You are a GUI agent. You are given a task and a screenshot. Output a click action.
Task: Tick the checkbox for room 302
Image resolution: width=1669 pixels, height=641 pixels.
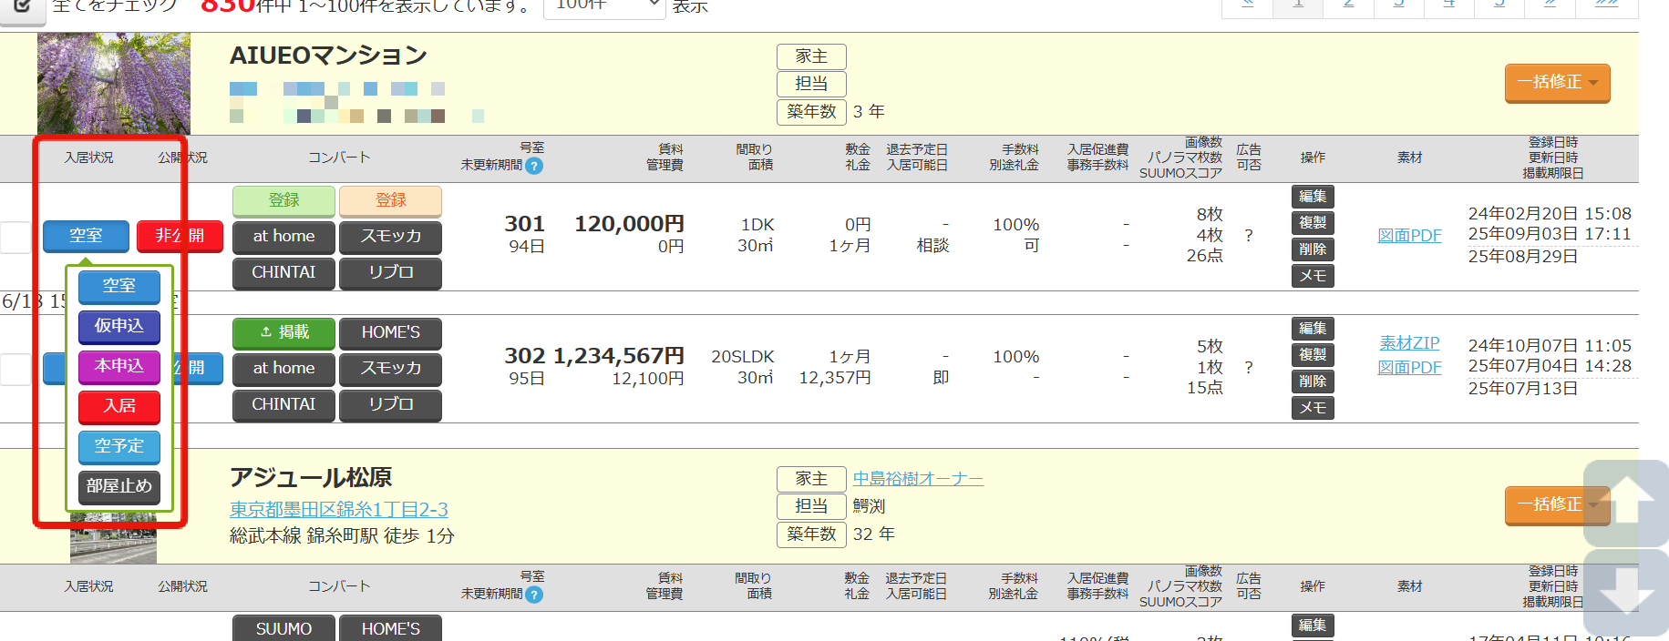click(x=15, y=369)
